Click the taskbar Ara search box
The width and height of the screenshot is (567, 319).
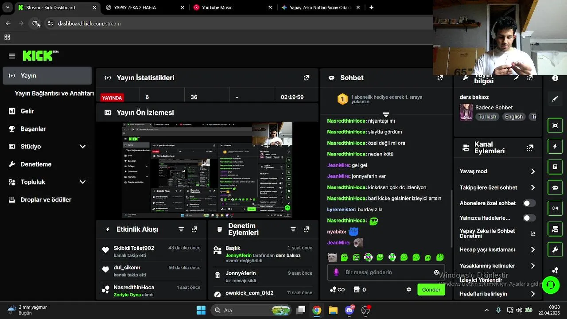tap(250, 310)
